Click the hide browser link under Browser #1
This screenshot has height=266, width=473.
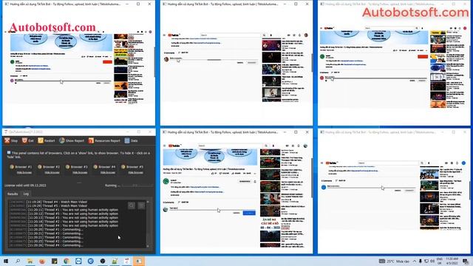[24, 173]
